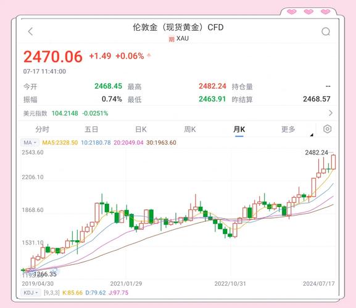Tap the 2543.60 price axis label
The height and width of the screenshot is (308, 356).
[33, 152]
